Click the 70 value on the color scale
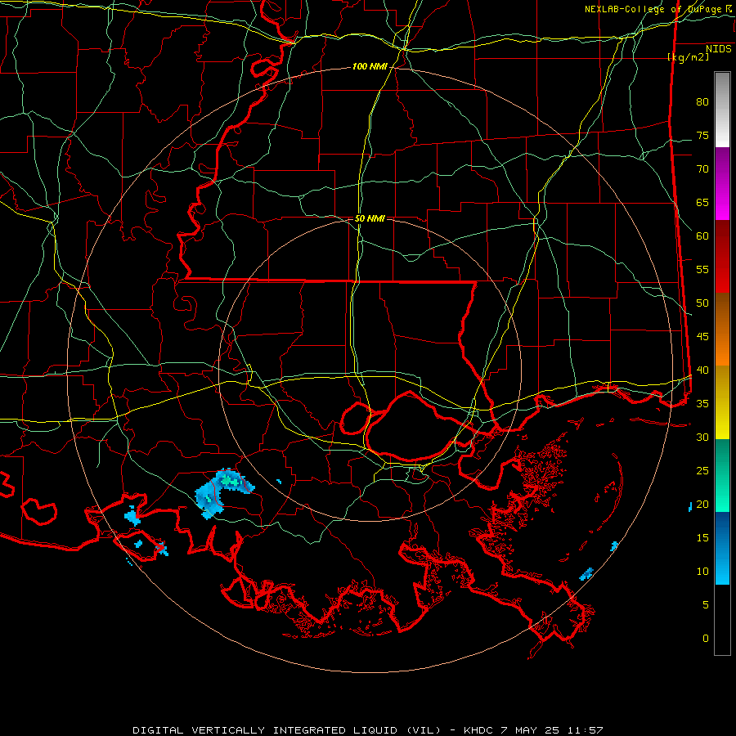Viewport: 736px width, 736px height. click(702, 169)
